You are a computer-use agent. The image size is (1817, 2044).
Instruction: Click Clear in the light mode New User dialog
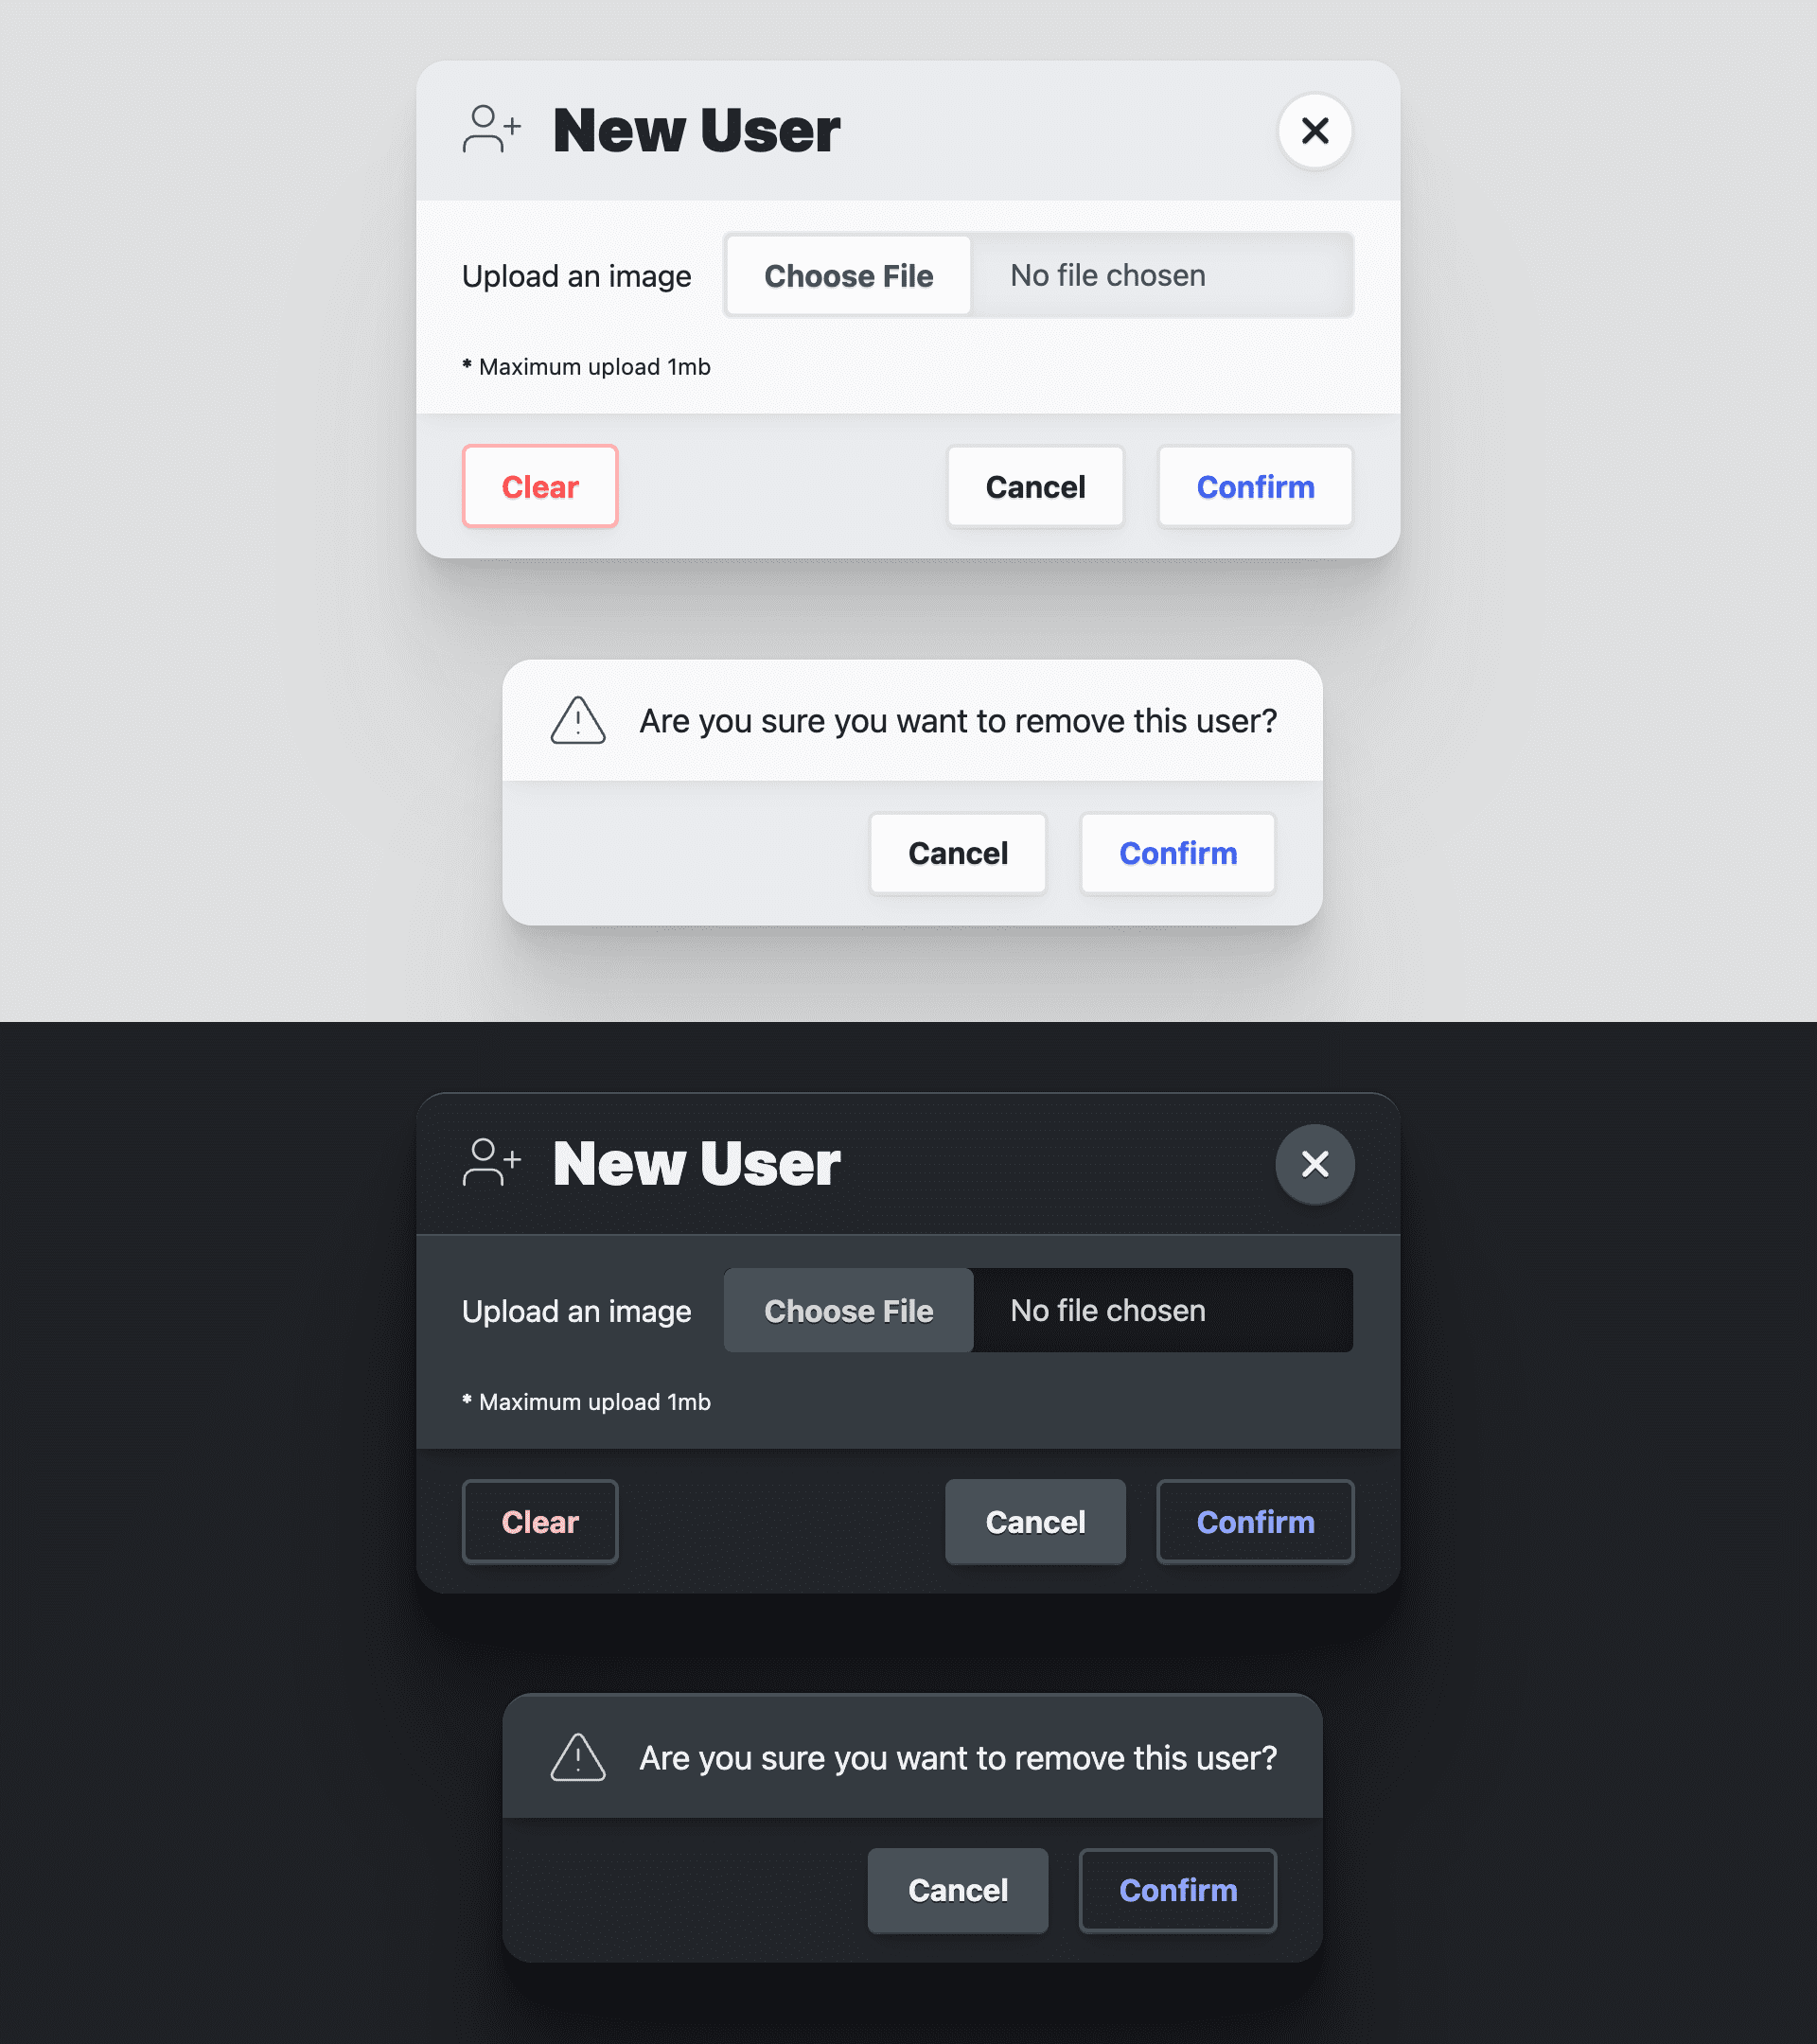(x=538, y=485)
